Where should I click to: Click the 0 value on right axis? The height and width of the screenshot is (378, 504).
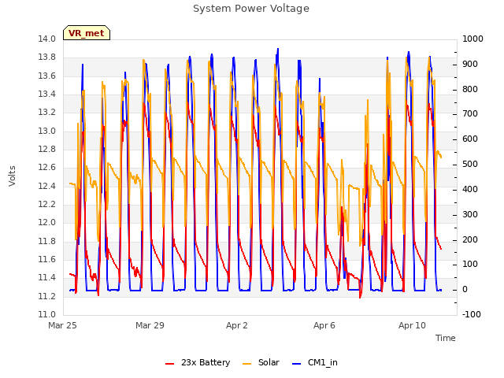pyautogui.click(x=465, y=290)
